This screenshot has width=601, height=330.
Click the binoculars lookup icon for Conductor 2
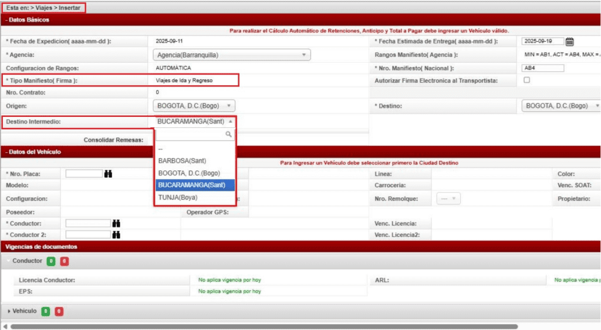click(x=116, y=234)
